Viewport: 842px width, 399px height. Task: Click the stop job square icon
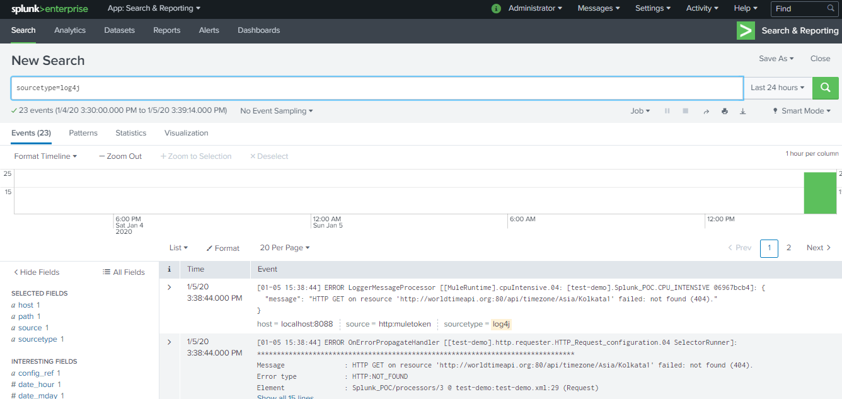(x=685, y=112)
